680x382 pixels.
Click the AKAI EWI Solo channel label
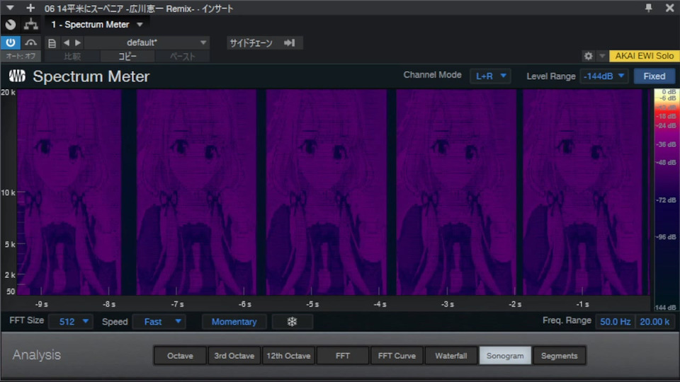pos(644,56)
